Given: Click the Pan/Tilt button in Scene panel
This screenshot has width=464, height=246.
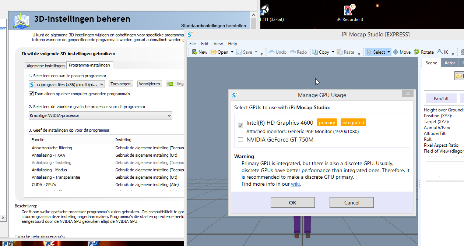Looking at the screenshot, I should point(441,98).
